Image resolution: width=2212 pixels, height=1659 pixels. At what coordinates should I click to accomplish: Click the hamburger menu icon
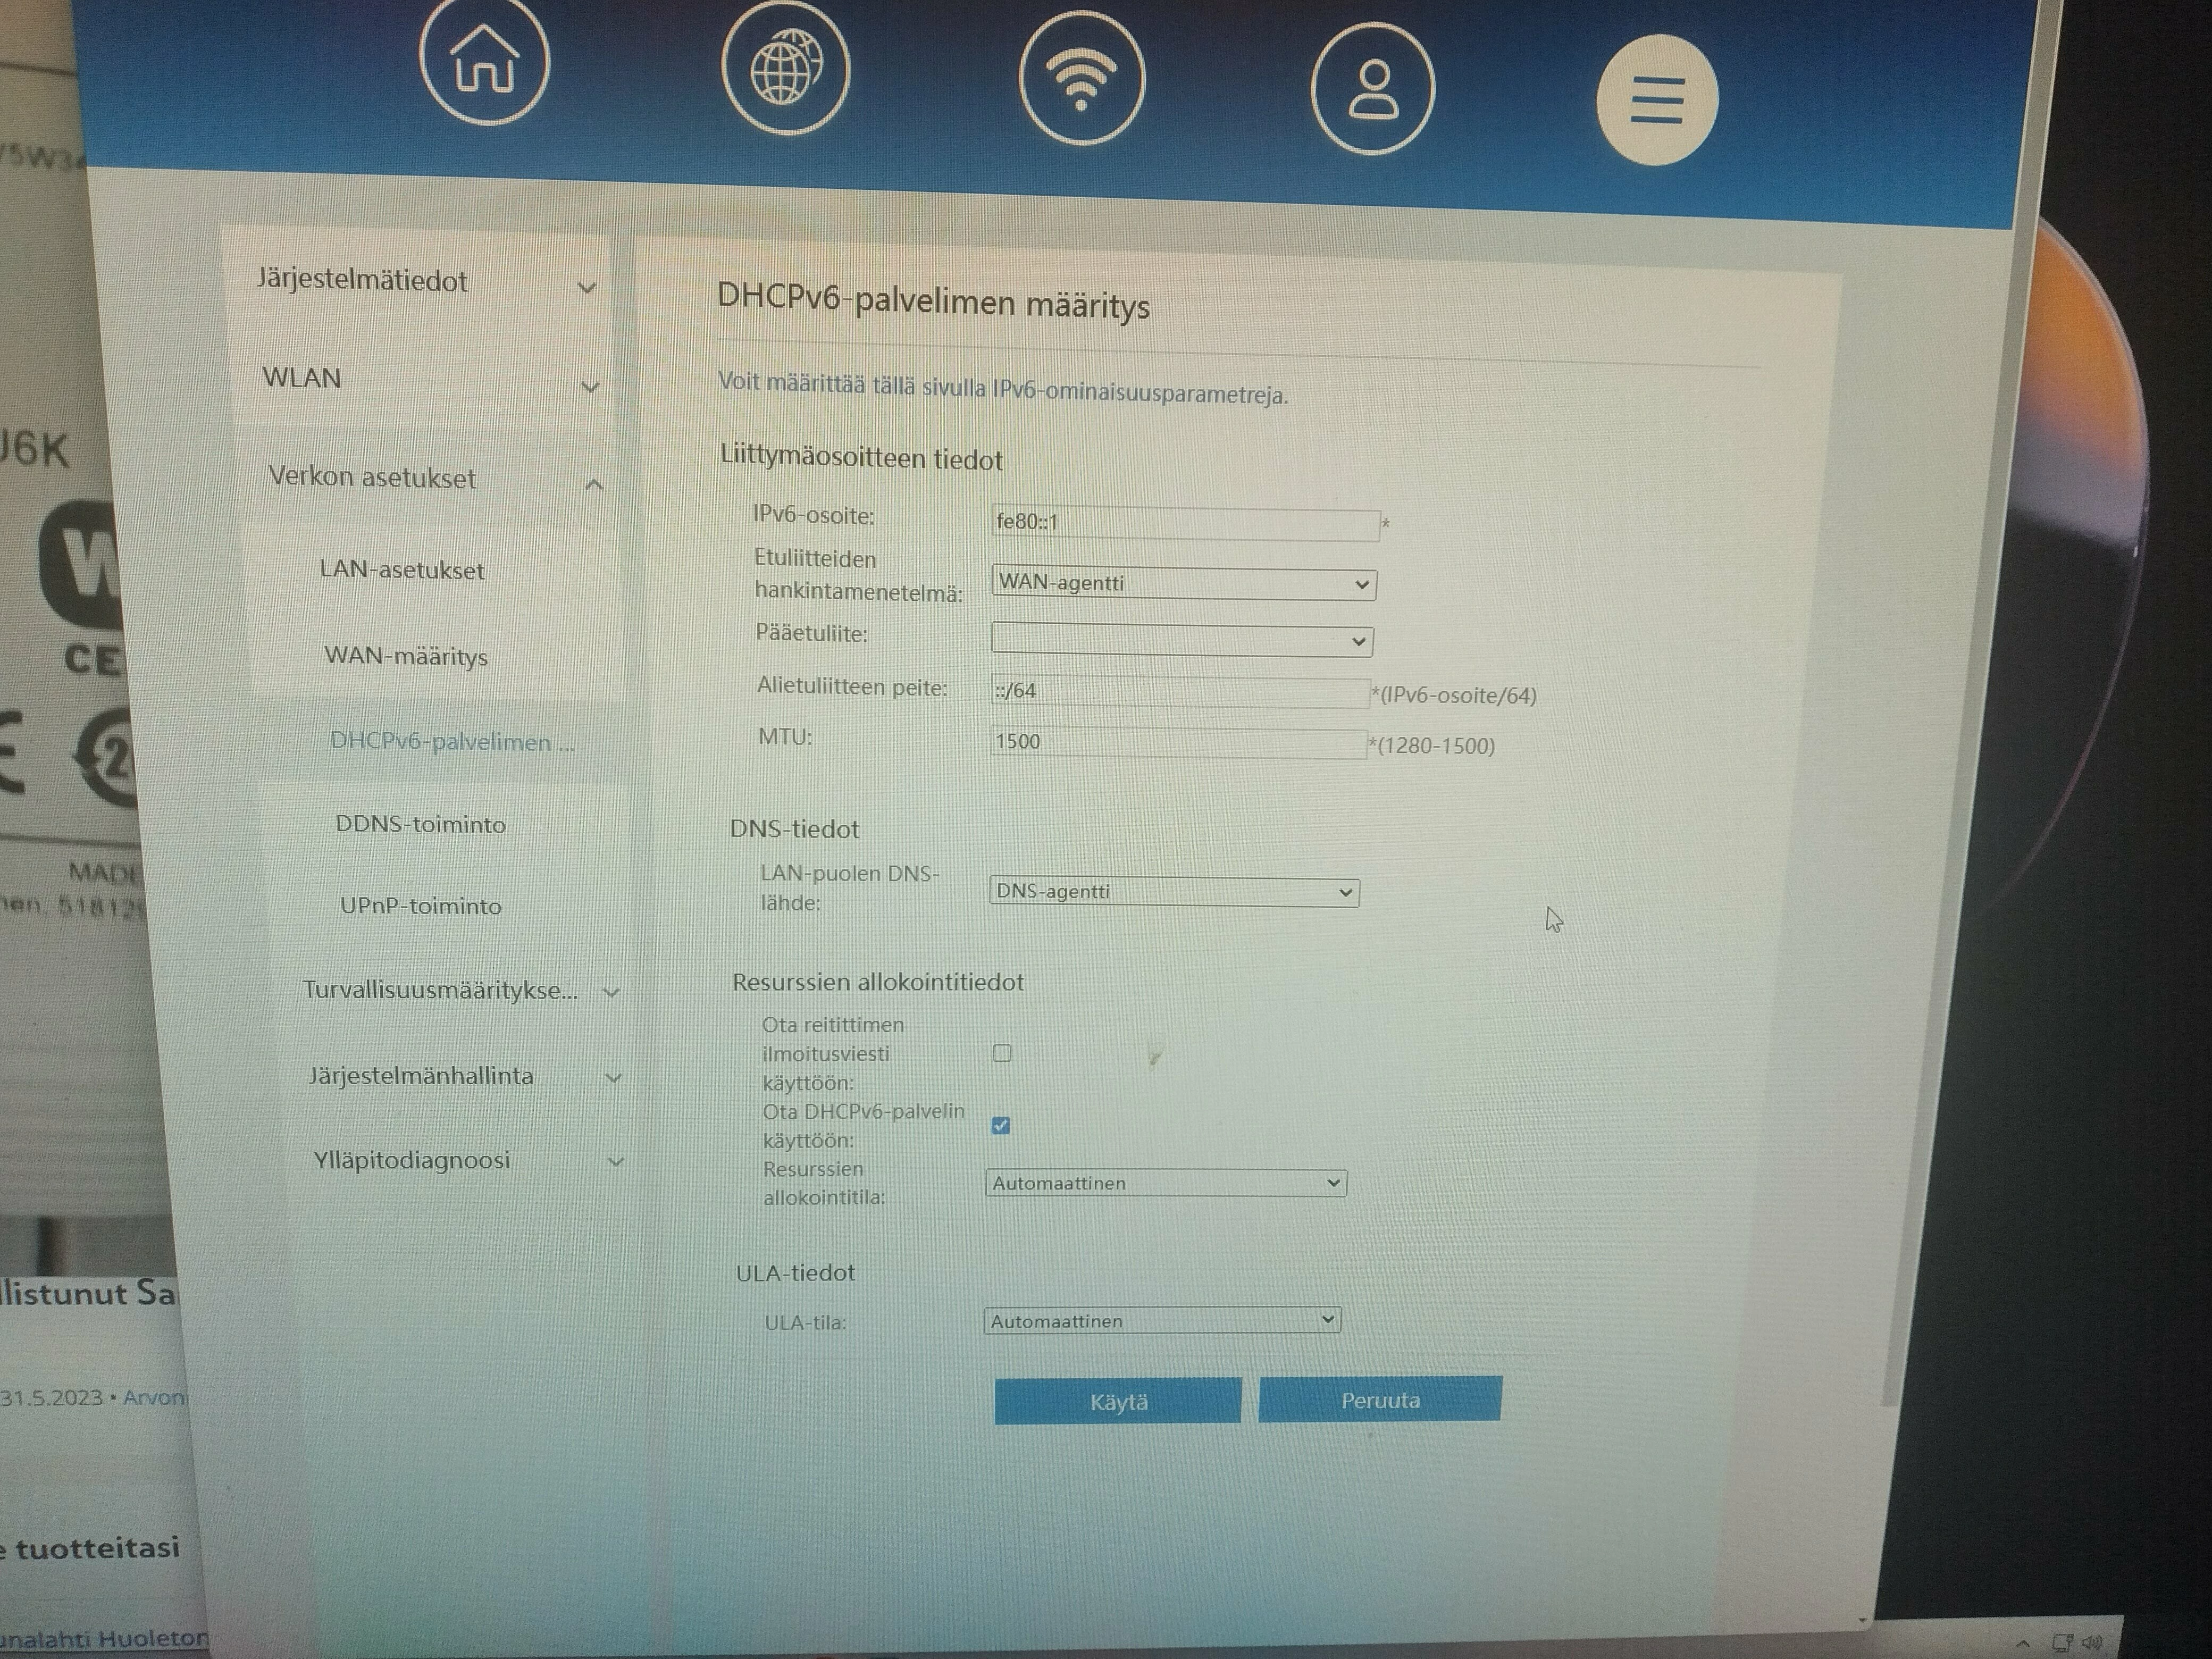pos(1656,100)
